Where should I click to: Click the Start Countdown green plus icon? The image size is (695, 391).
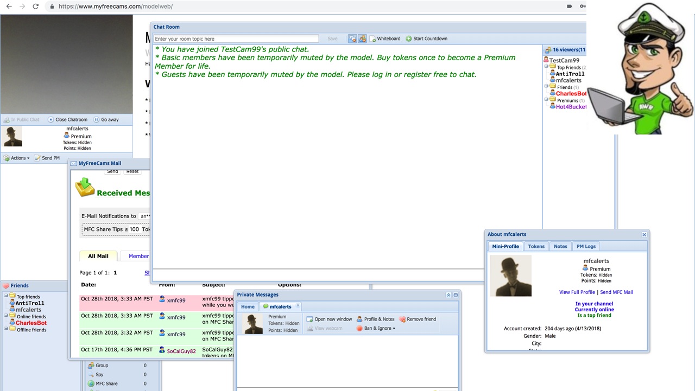pyautogui.click(x=409, y=39)
